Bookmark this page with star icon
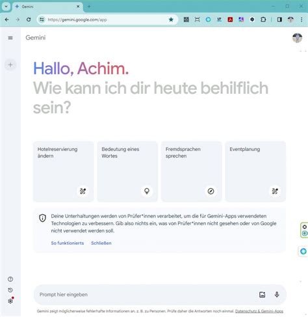 171,20
